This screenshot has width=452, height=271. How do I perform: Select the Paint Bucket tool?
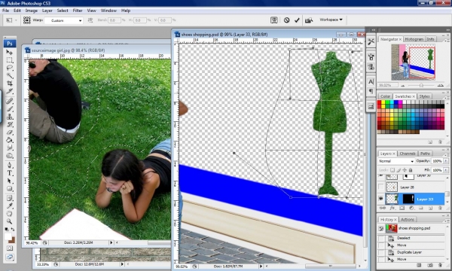pyautogui.click(x=10, y=140)
